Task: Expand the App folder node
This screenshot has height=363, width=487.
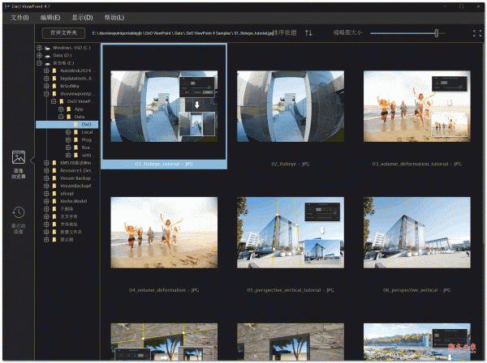Action: click(x=61, y=109)
